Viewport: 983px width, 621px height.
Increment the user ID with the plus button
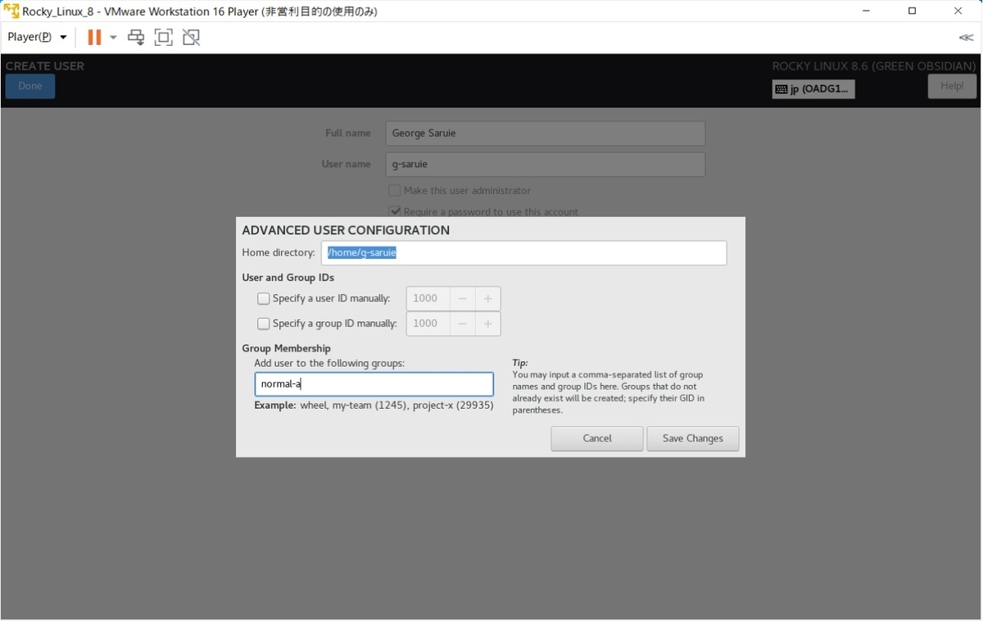[487, 298]
